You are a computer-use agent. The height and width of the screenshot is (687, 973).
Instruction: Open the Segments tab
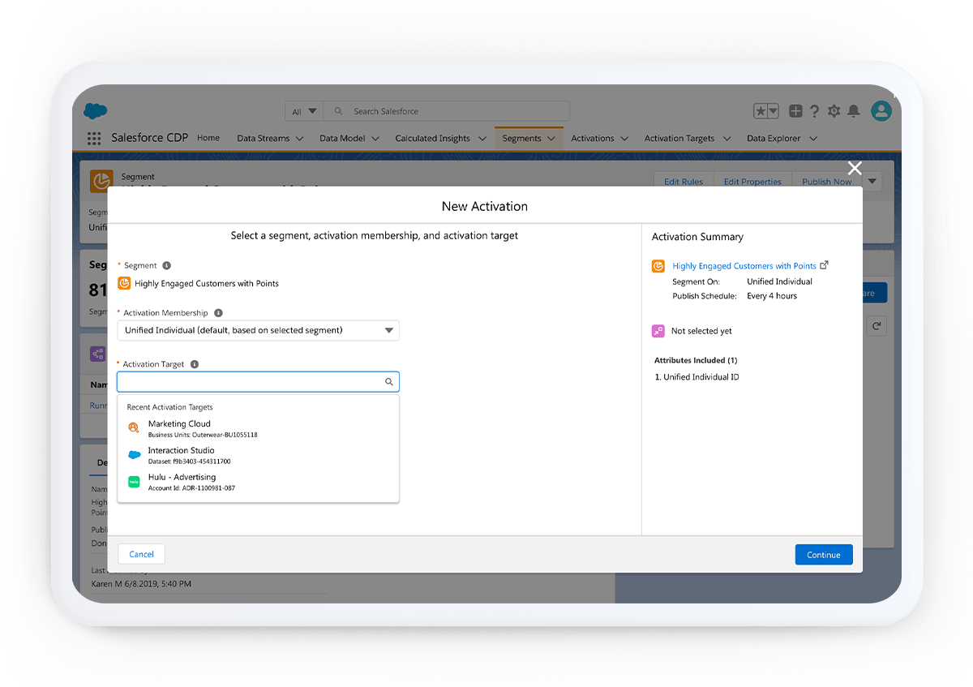(521, 139)
